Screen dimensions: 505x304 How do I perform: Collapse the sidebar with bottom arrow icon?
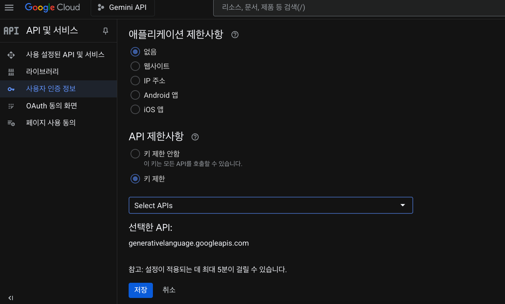pos(11,298)
